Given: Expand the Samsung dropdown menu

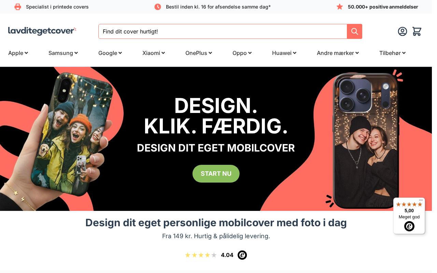Looking at the screenshot, I should click(x=63, y=53).
